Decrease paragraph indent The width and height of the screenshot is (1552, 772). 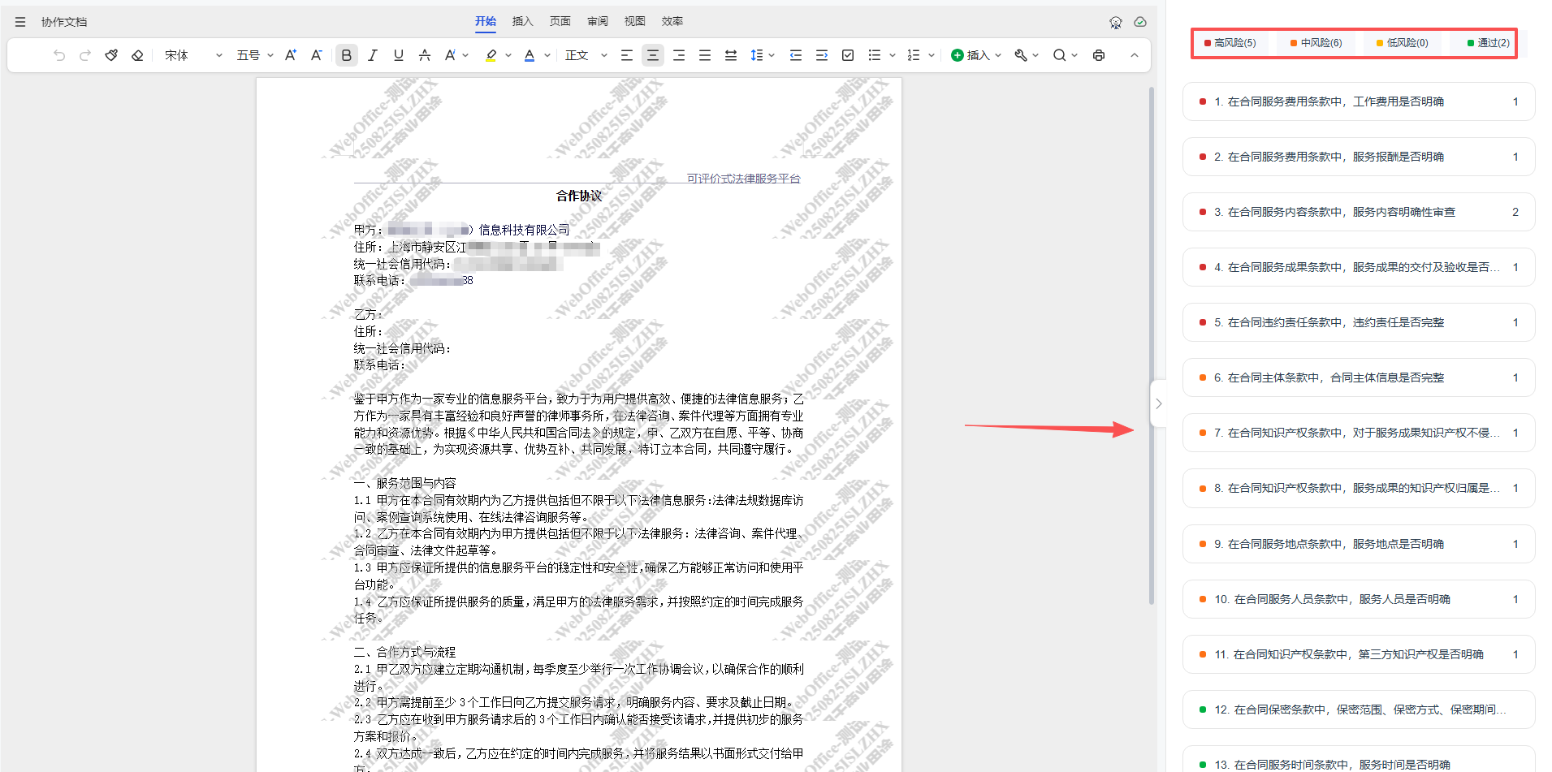[x=796, y=55]
